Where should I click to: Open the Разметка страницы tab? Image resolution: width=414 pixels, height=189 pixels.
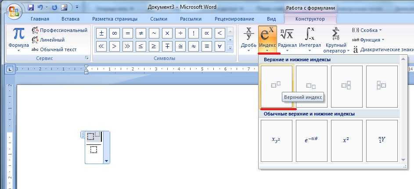click(x=115, y=19)
